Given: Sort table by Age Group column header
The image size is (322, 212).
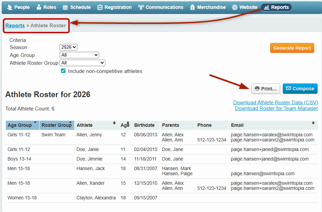Looking at the screenshot, I should [22, 125].
